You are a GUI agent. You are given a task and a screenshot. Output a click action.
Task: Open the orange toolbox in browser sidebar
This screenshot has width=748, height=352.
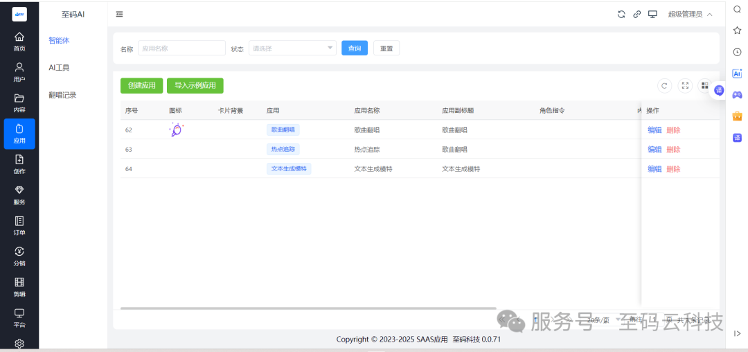tap(737, 116)
